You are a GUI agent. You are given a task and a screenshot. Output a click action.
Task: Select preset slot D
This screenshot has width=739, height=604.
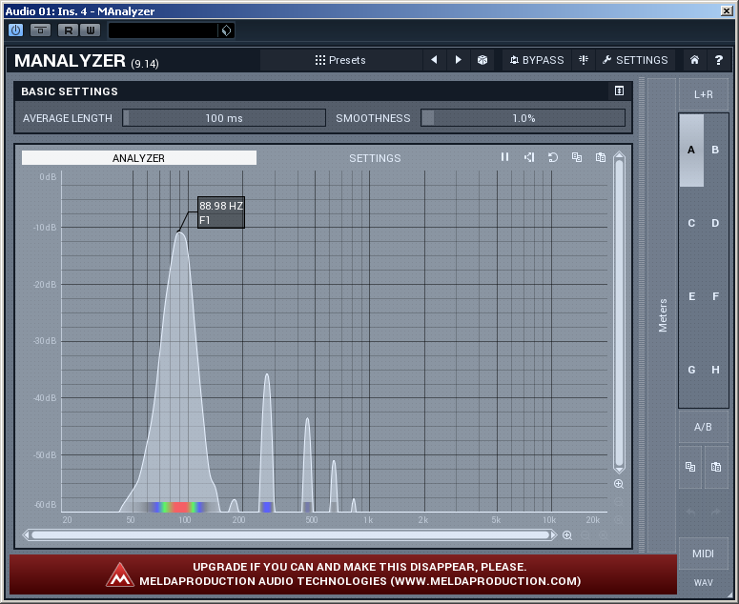[715, 223]
